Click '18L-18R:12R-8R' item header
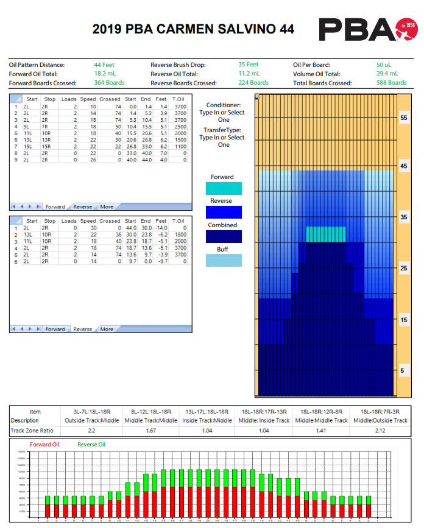Viewport: 424px width, 528px height. (321, 412)
